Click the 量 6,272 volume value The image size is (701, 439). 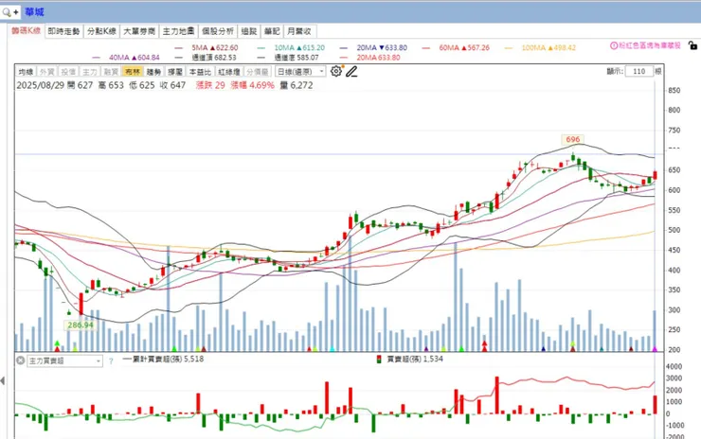coord(297,85)
